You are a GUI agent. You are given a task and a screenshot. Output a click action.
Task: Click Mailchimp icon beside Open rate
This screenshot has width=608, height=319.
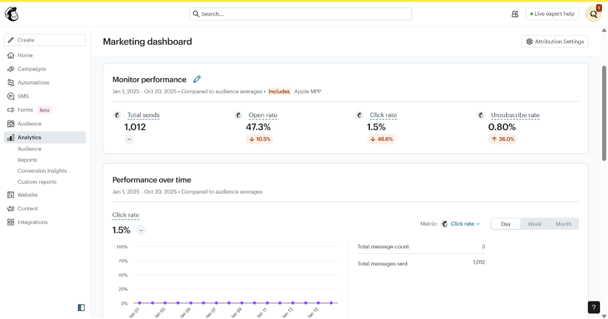click(x=238, y=115)
